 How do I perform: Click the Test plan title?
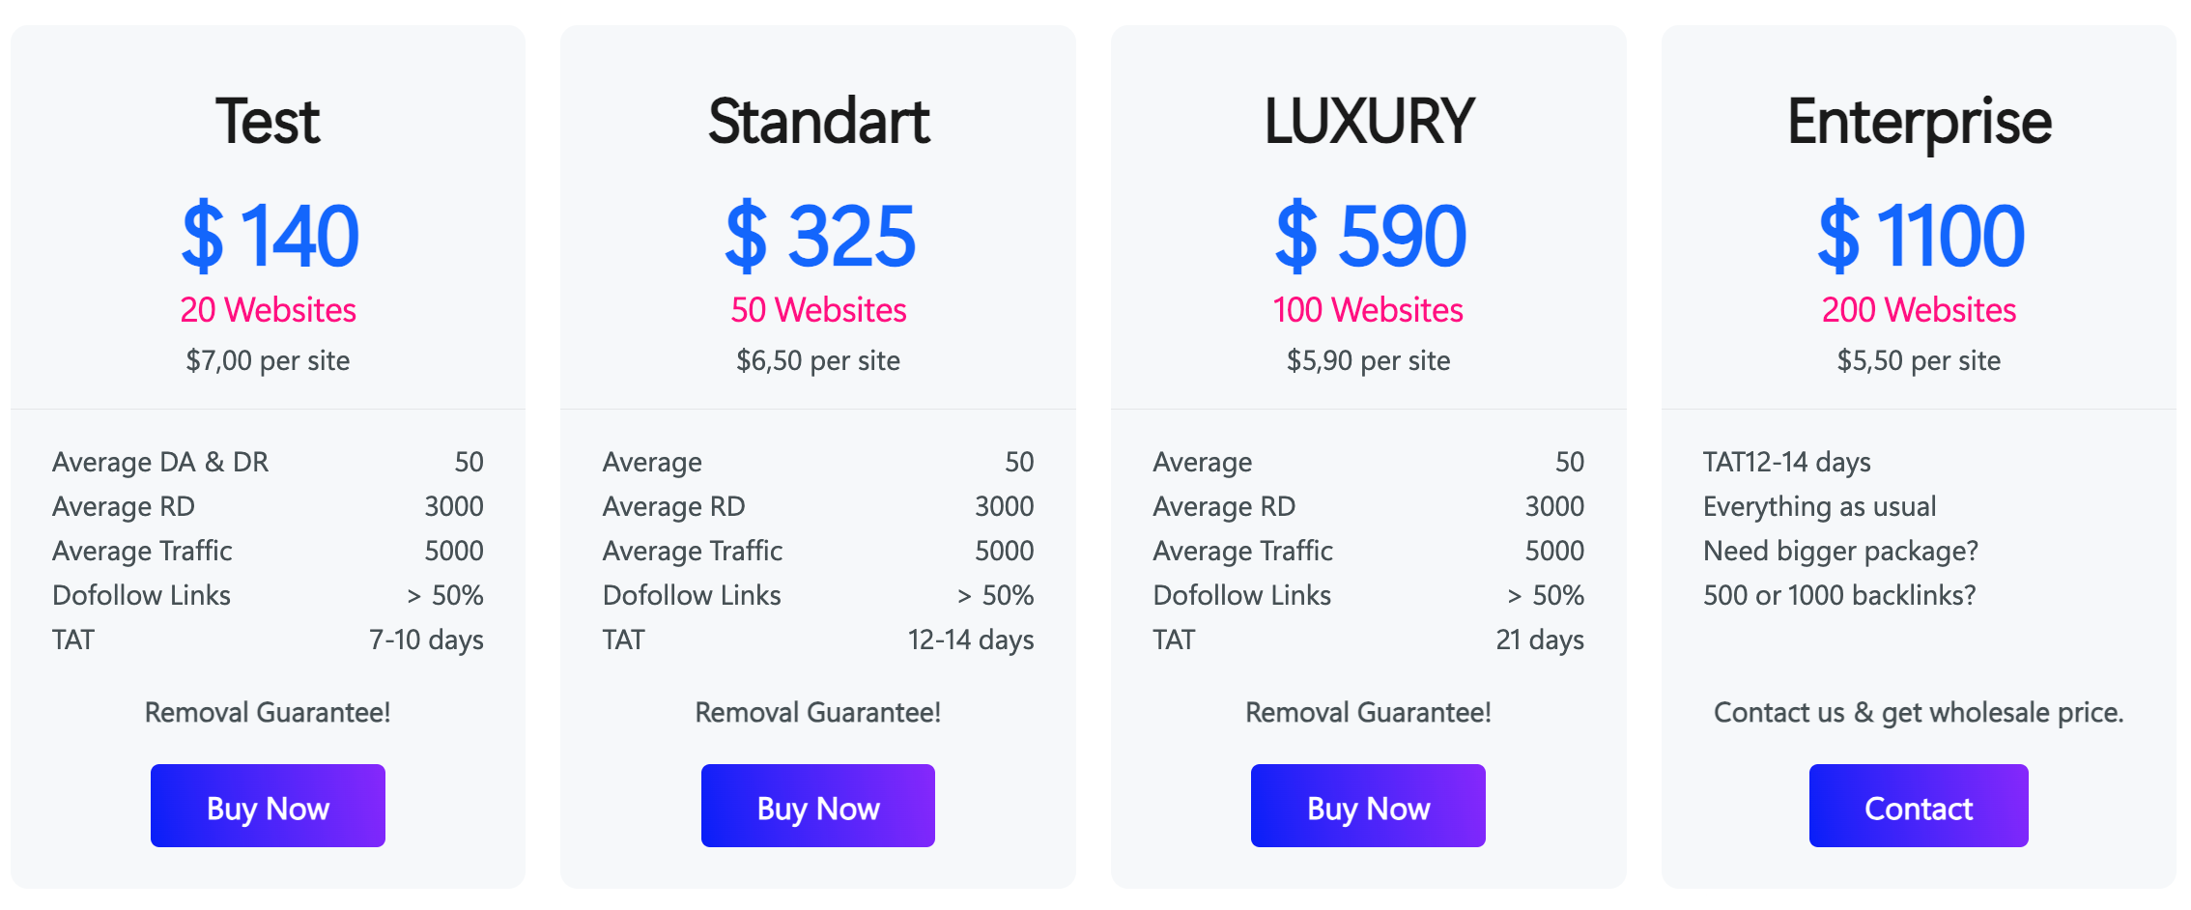[x=268, y=122]
